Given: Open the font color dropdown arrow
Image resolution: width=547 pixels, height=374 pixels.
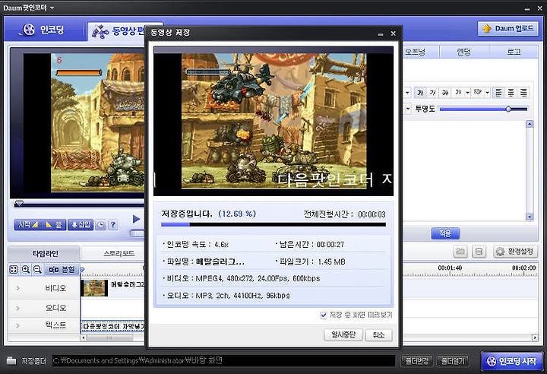Looking at the screenshot, I should click(467, 93).
